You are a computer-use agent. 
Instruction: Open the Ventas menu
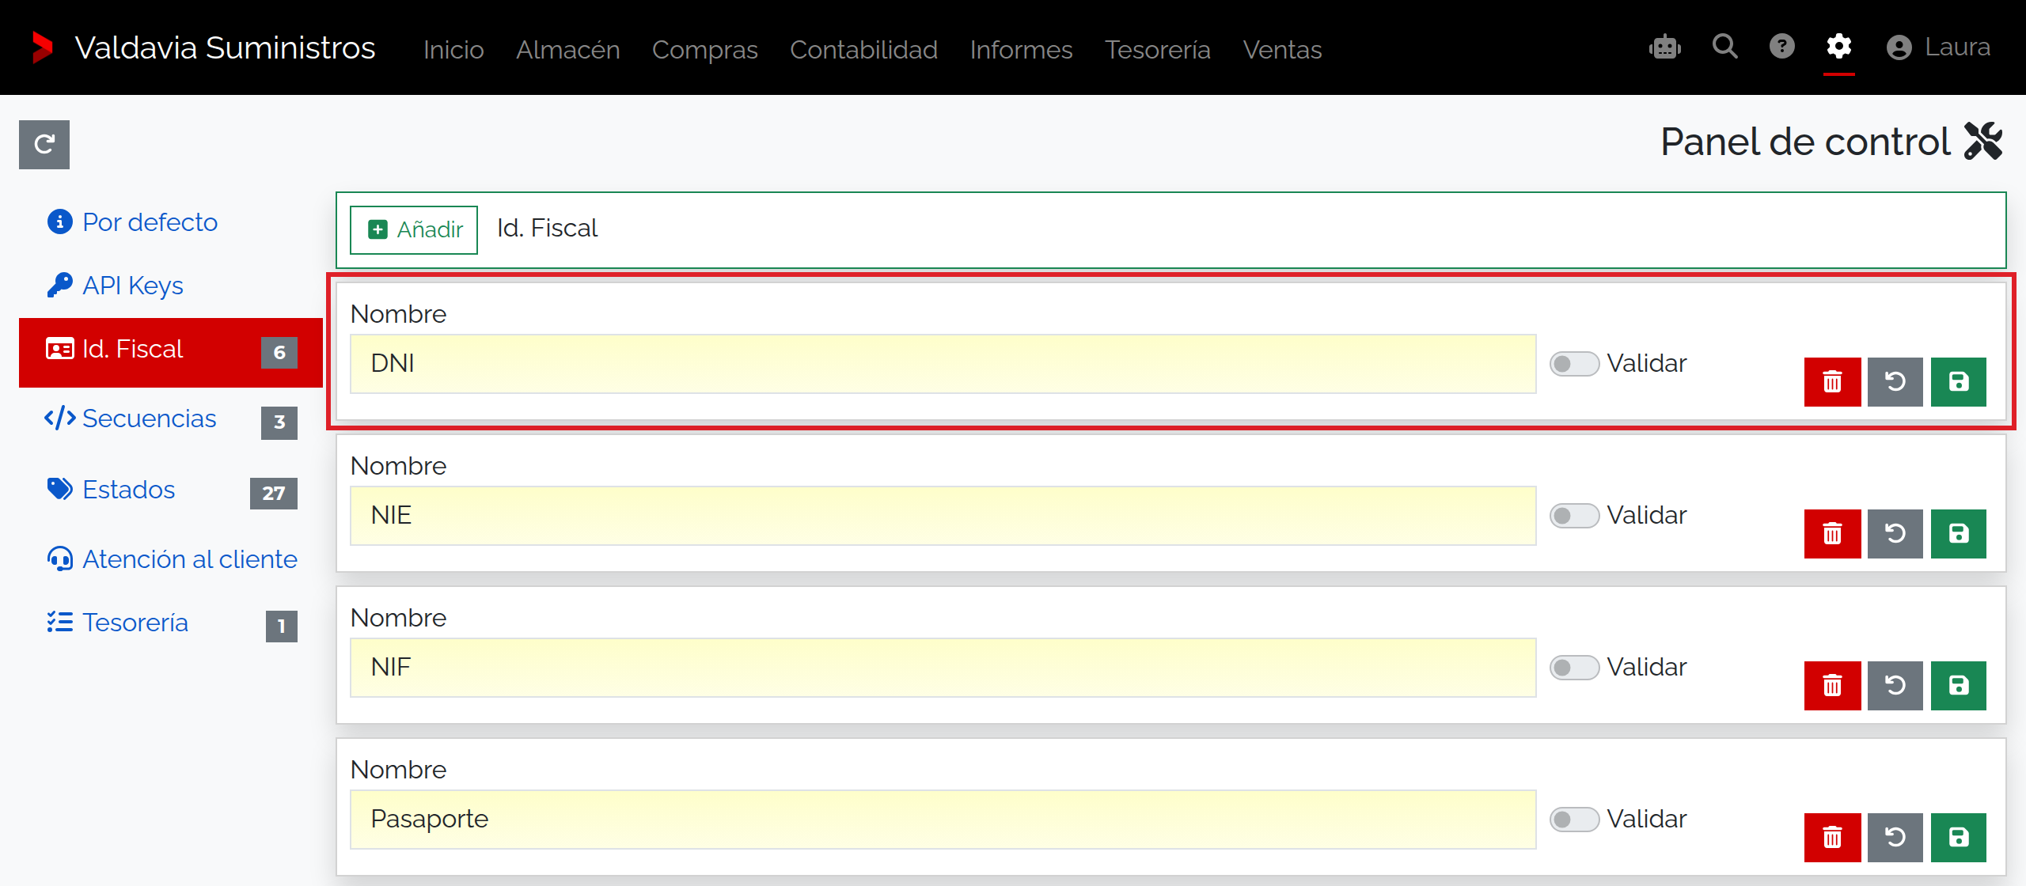click(x=1282, y=49)
